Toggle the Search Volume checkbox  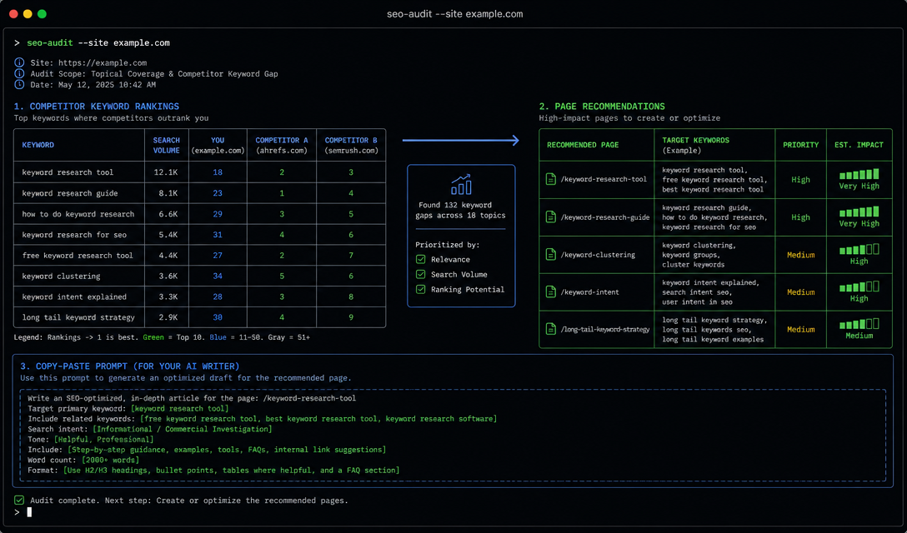coord(420,275)
